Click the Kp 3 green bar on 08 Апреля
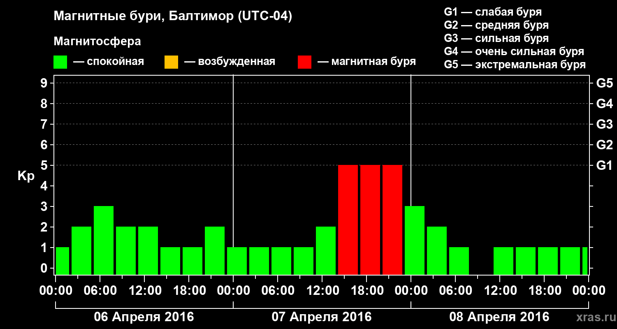This screenshot has width=617, height=329. 415,241
